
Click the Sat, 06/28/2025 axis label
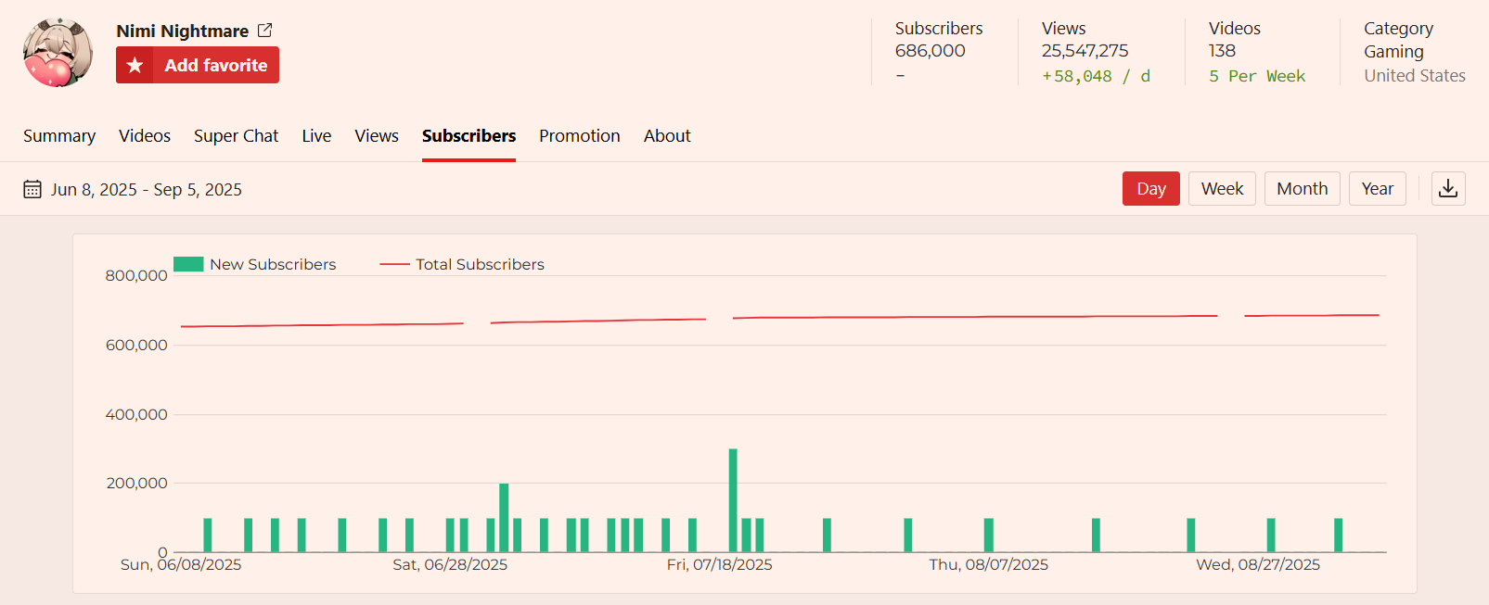click(x=450, y=564)
